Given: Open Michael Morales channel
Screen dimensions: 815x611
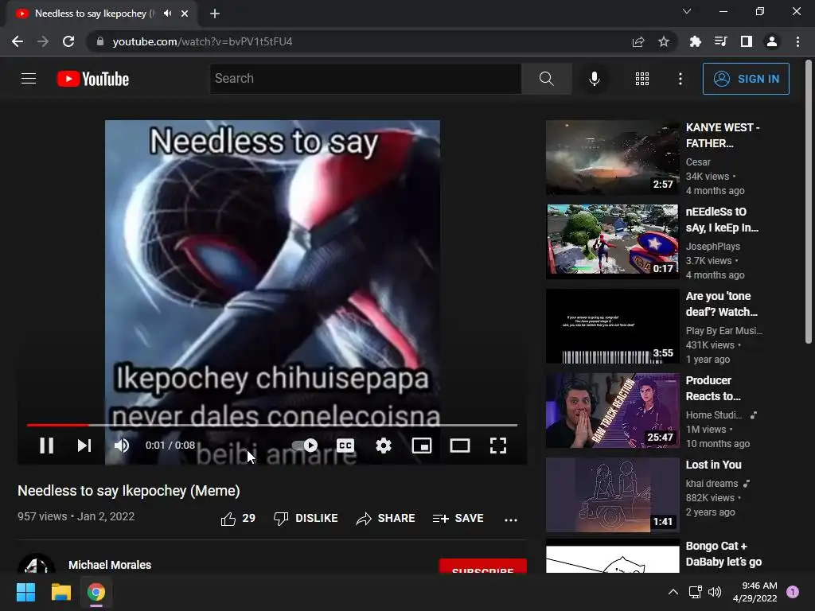Looking at the screenshot, I should click(x=110, y=565).
